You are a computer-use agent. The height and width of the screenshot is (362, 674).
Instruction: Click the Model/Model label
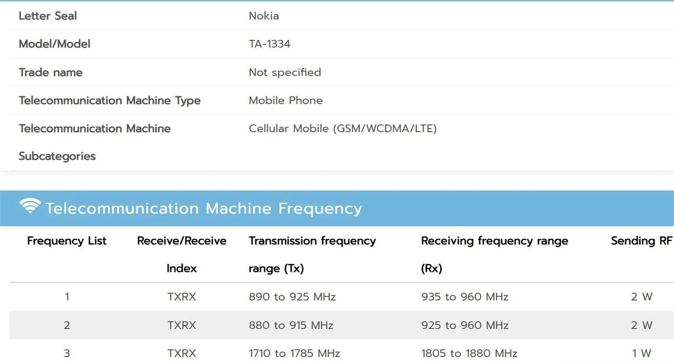(x=54, y=44)
